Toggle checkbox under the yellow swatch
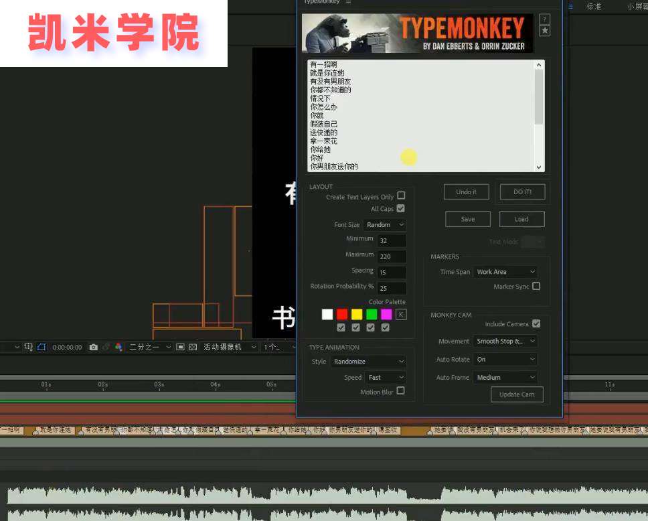Viewport: 648px width, 521px height. (x=356, y=327)
